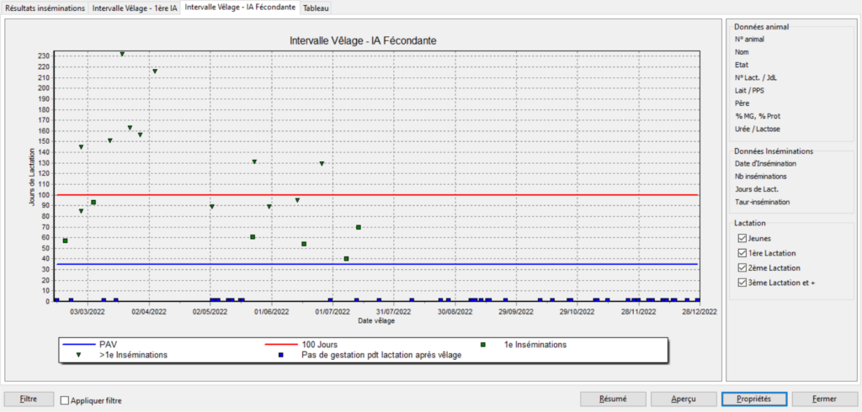Click the Filtre button
Screen dimensions: 862x412
pyautogui.click(x=28, y=399)
